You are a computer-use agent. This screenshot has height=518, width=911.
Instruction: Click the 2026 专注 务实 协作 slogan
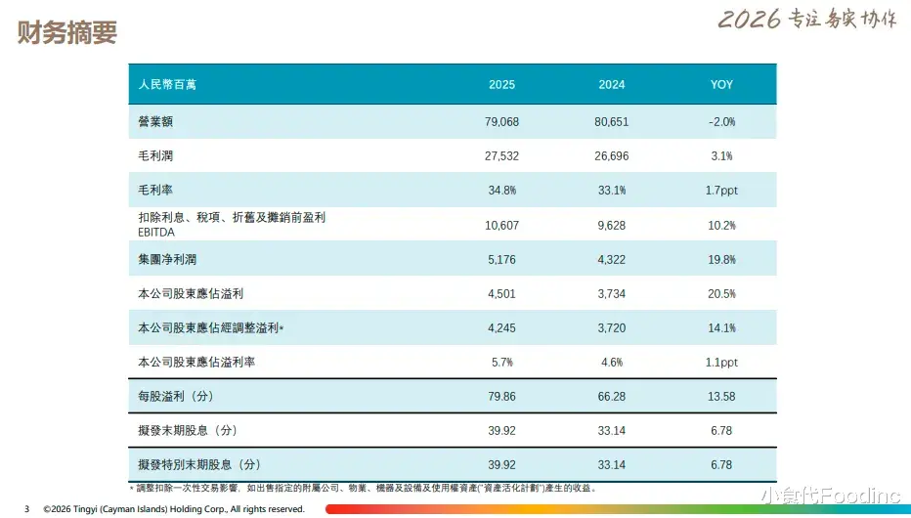tap(807, 19)
